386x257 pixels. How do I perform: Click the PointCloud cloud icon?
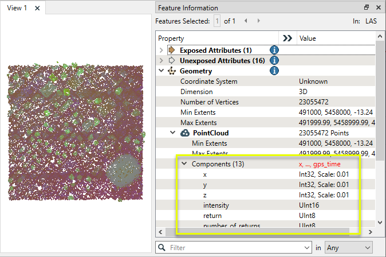pyautogui.click(x=185, y=133)
